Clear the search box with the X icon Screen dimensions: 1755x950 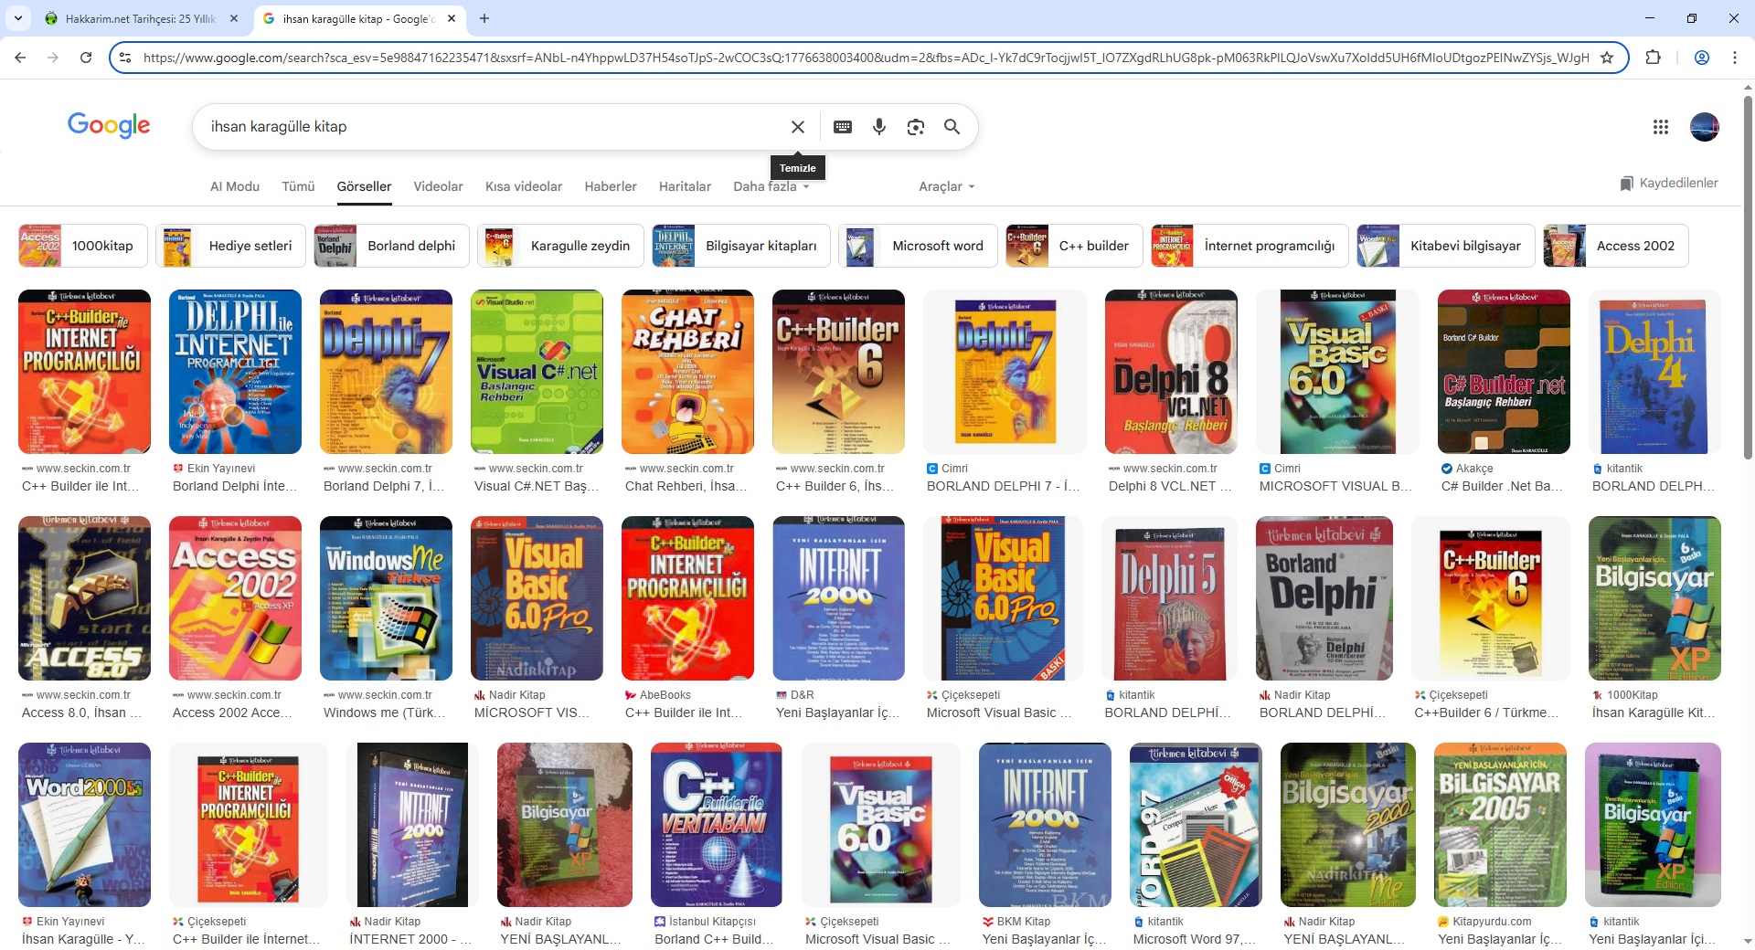tap(797, 127)
